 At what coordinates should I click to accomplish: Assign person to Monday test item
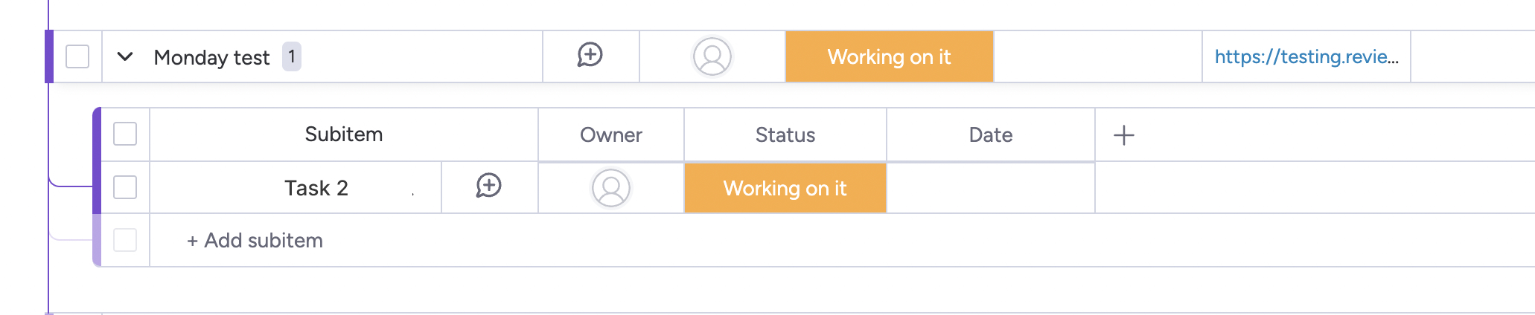(x=712, y=56)
